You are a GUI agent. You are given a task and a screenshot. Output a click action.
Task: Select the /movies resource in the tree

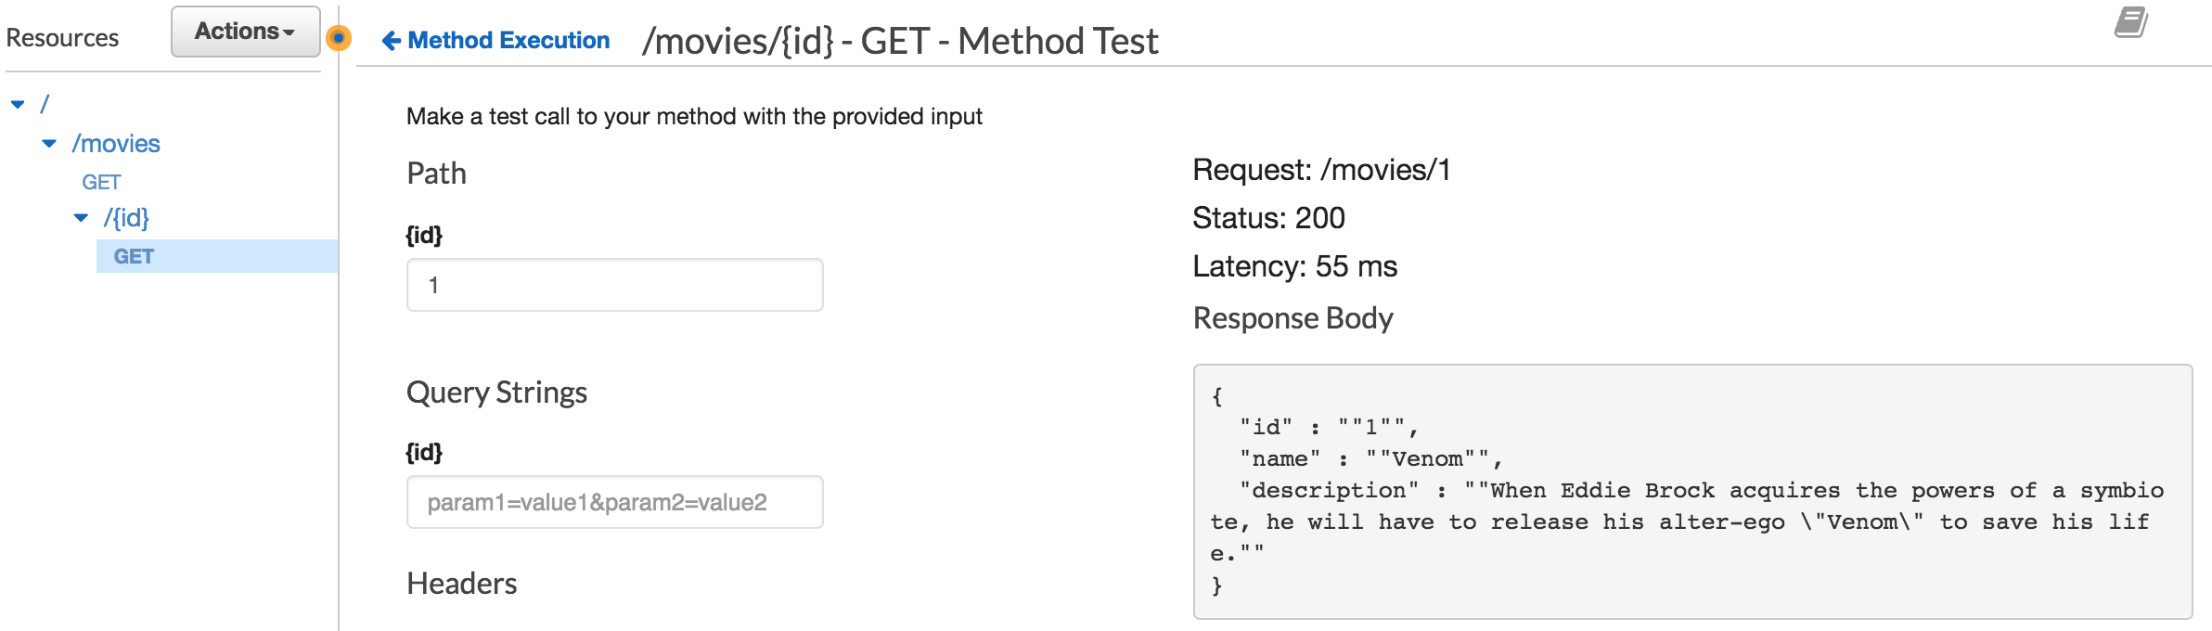click(x=116, y=144)
